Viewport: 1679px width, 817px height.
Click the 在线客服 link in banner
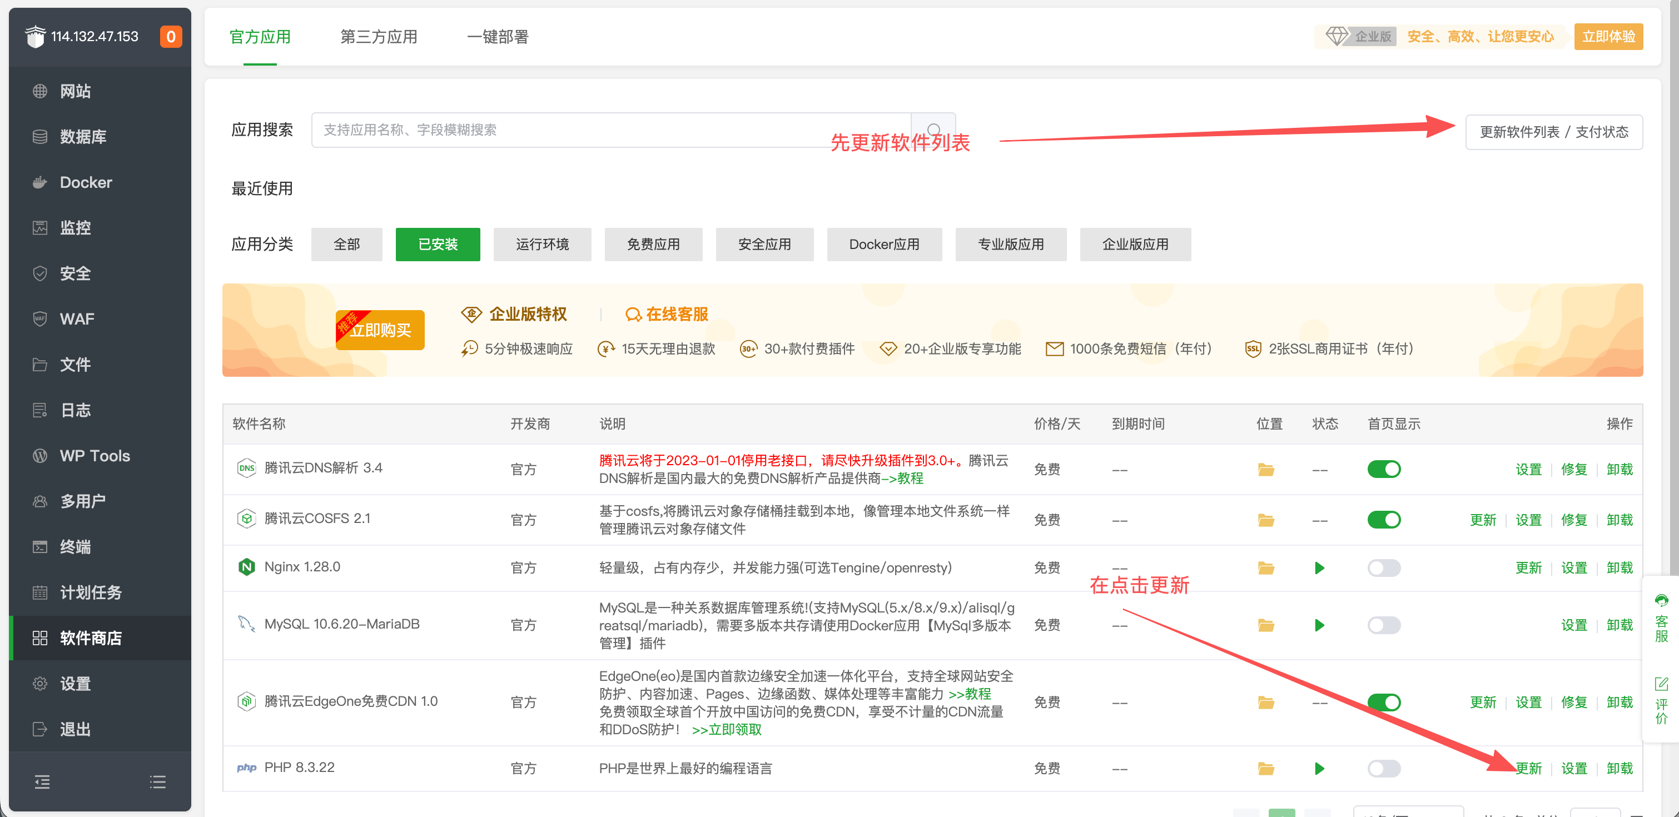(x=667, y=315)
